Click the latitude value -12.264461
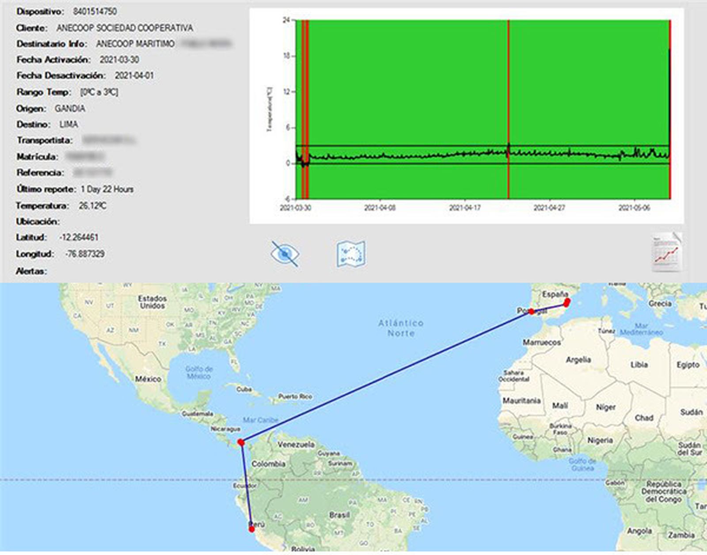The image size is (707, 555). (79, 238)
